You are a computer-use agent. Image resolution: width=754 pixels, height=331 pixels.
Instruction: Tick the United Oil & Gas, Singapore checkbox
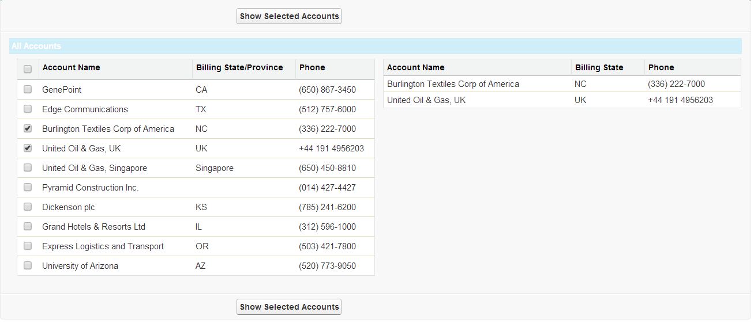point(28,168)
